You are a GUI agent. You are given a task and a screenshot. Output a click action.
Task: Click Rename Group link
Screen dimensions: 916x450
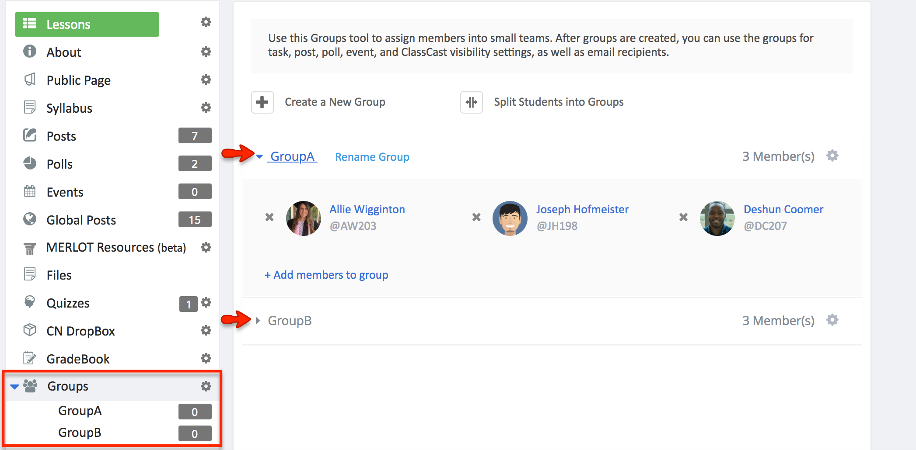click(x=372, y=157)
